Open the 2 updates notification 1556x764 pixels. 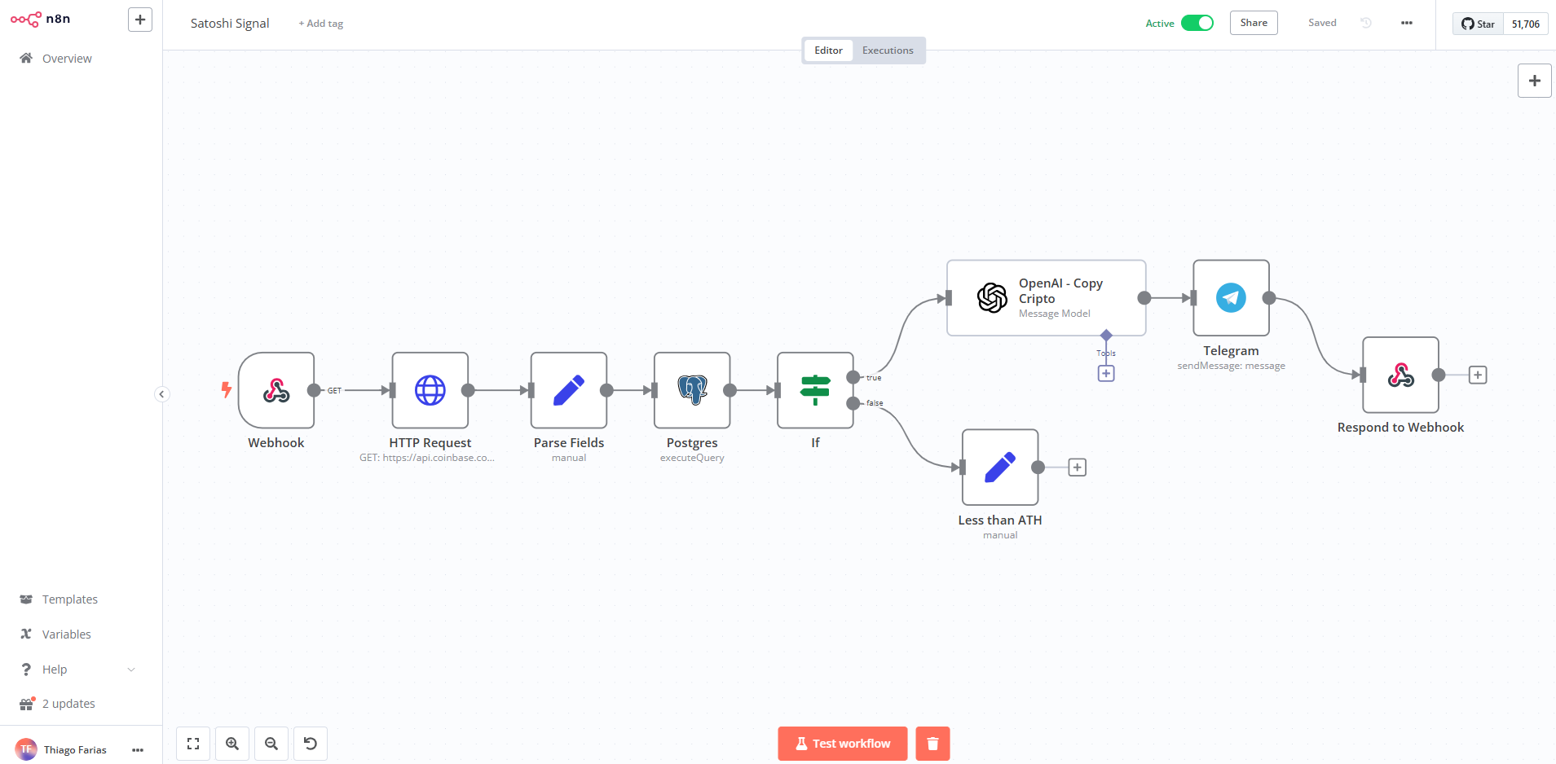pos(68,704)
